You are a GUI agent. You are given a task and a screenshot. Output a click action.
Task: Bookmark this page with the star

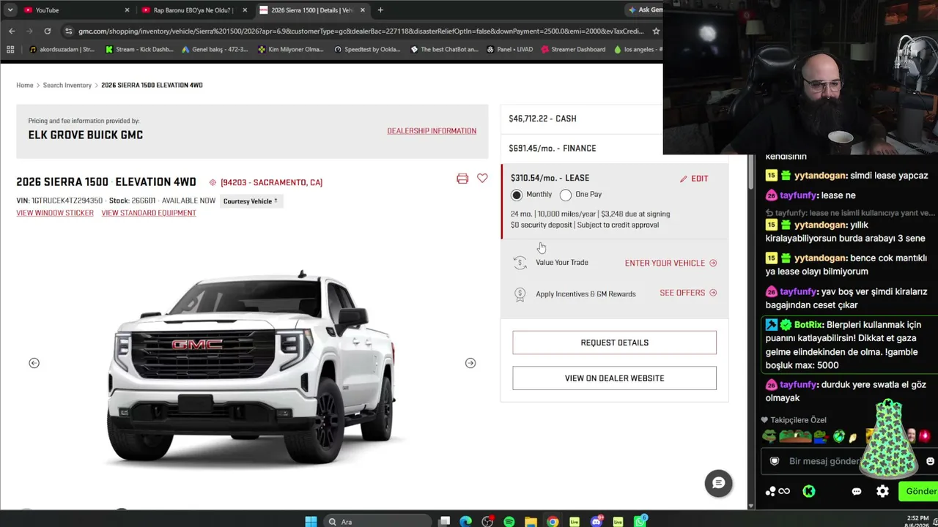[656, 31]
